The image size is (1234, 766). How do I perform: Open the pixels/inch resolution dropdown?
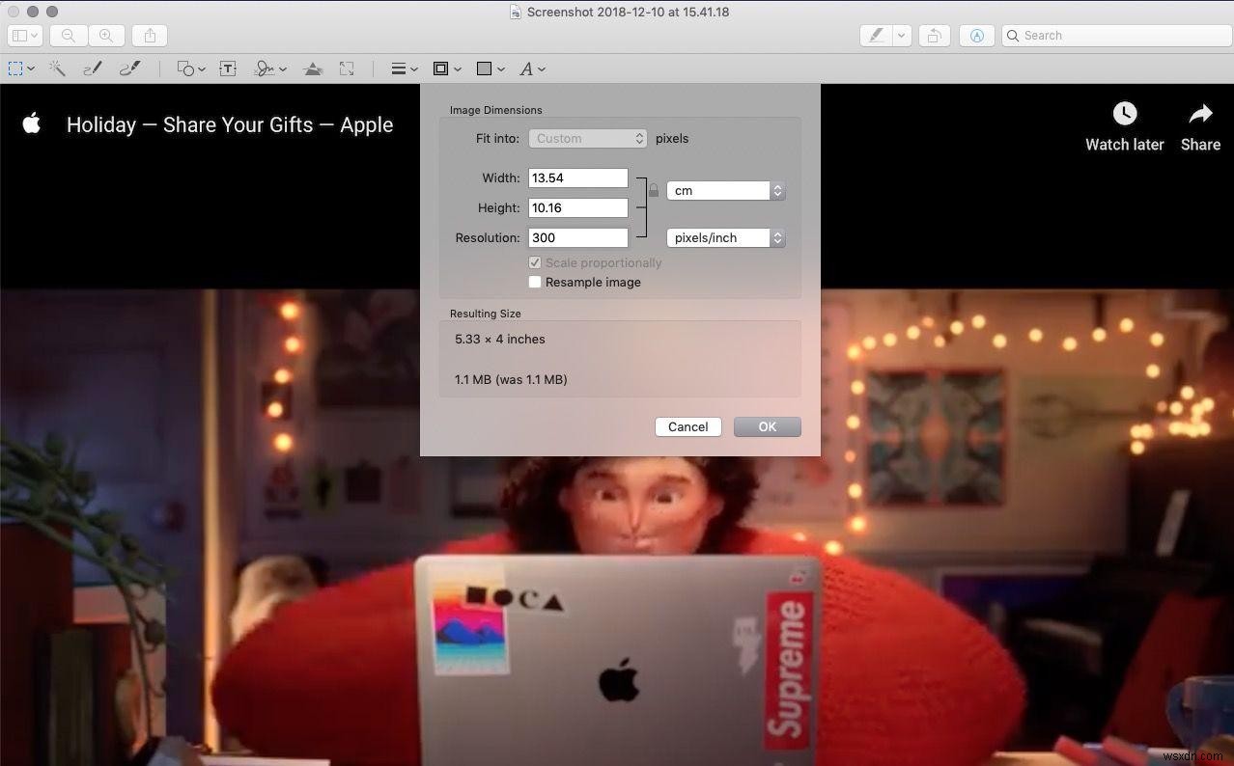(725, 237)
